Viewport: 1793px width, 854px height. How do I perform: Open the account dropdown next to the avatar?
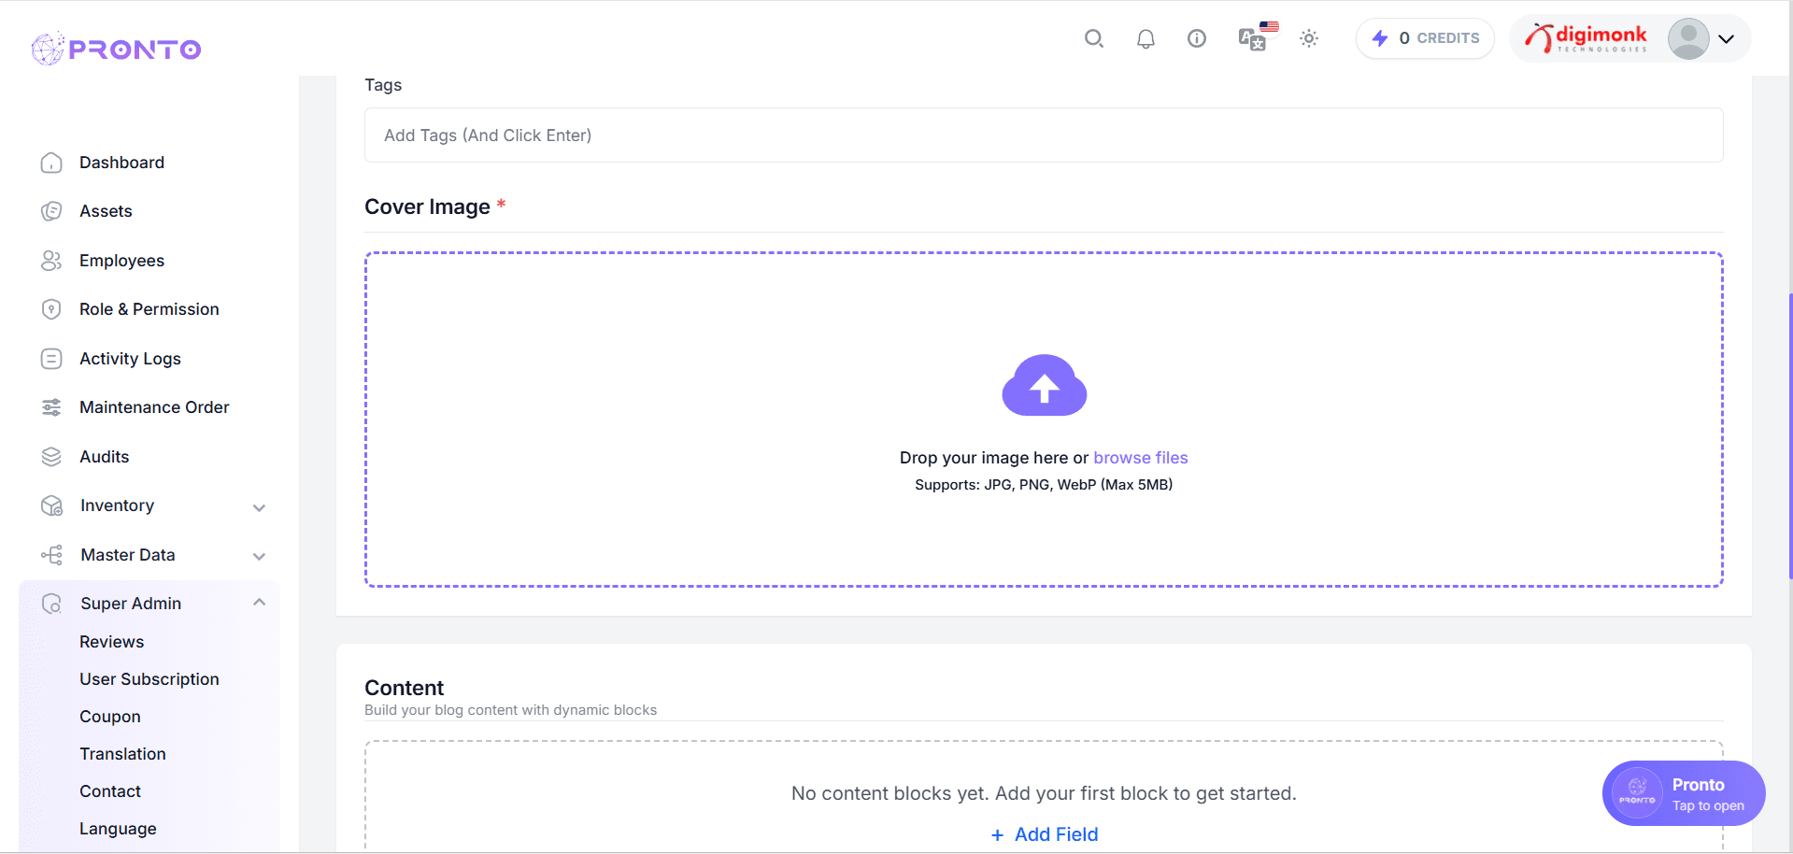(x=1727, y=38)
